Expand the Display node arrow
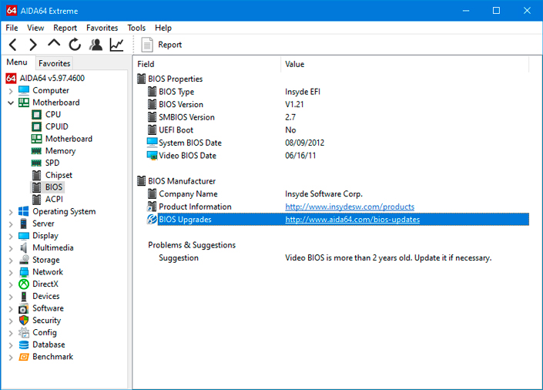Screen dimensions: 543x390 click(x=11, y=236)
